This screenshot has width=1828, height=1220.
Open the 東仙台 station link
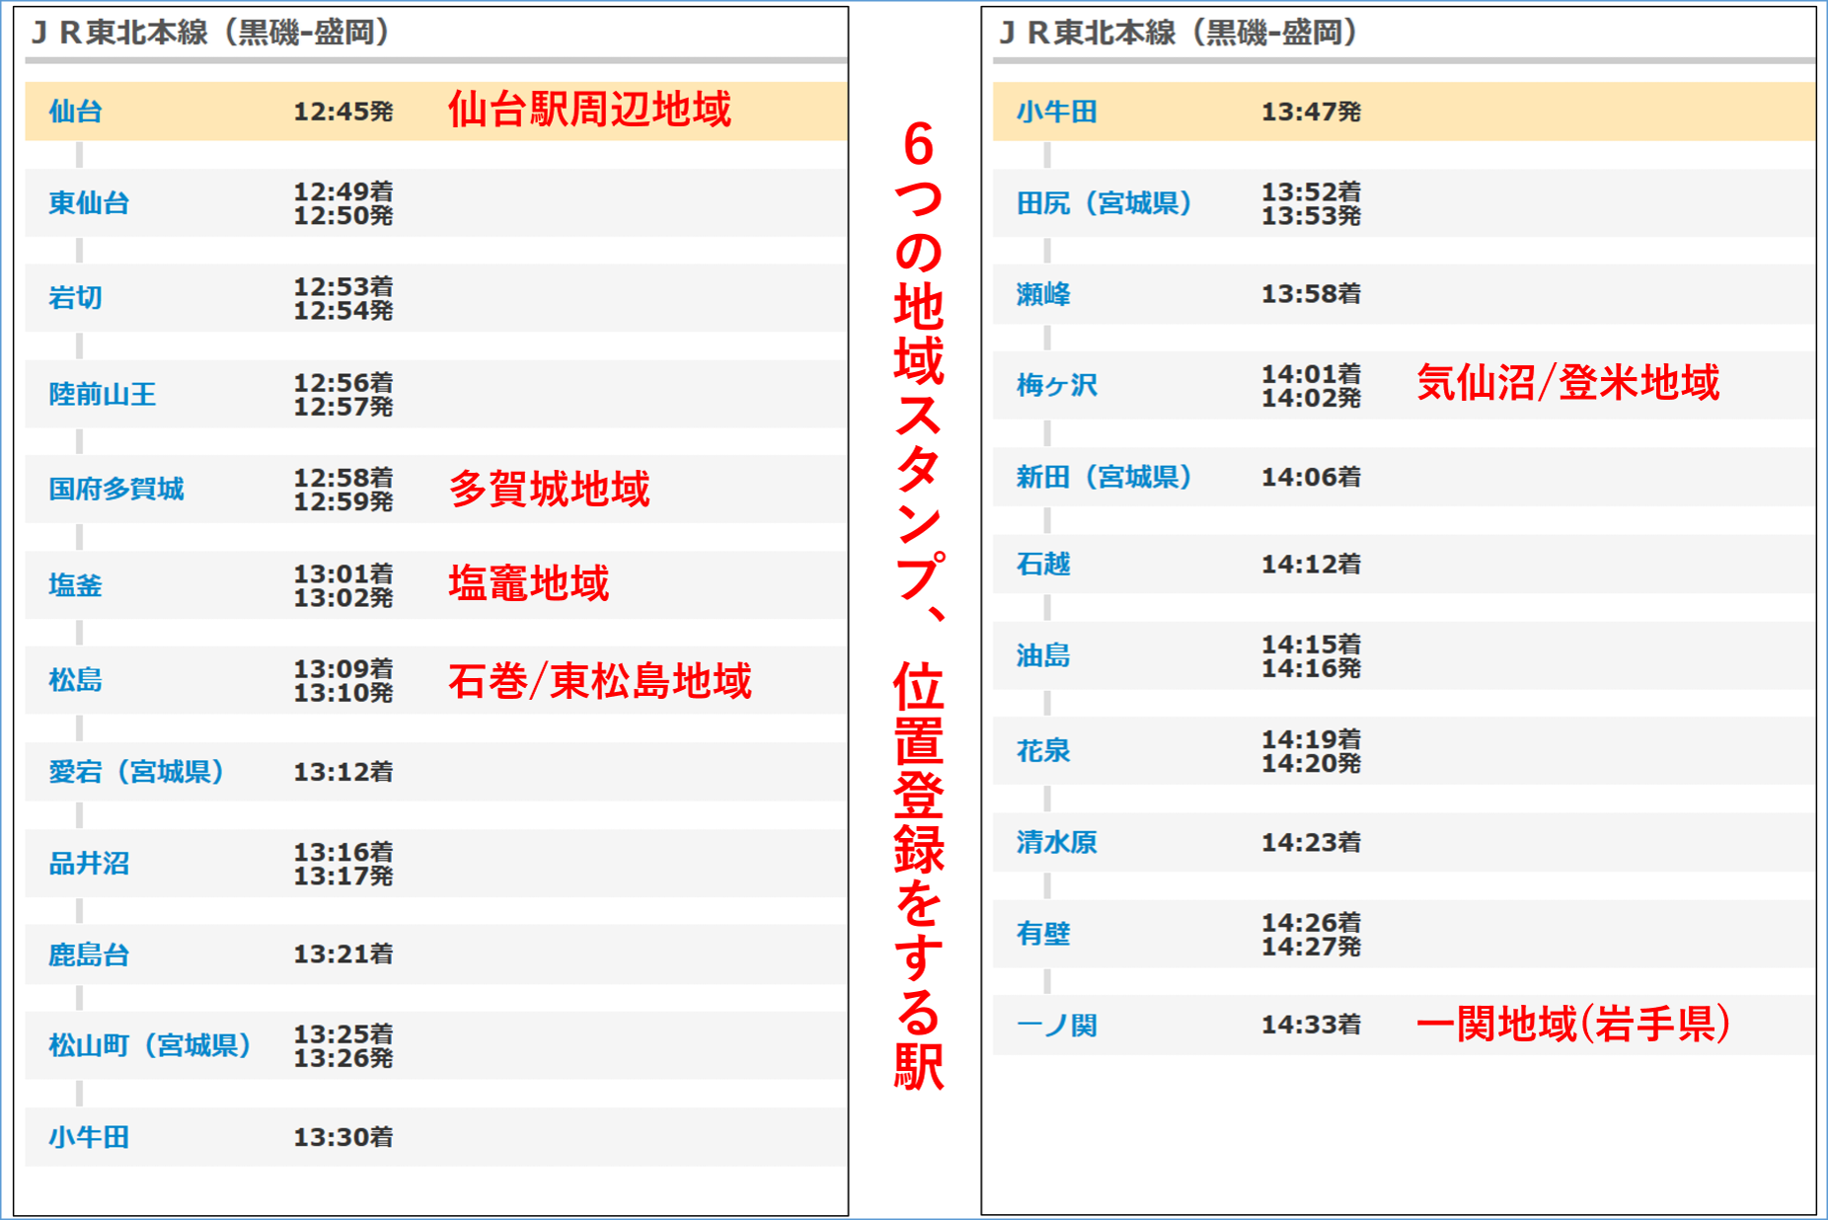(x=89, y=203)
